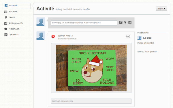
Task: Add an event with the calendar icon
Action: 130,22
